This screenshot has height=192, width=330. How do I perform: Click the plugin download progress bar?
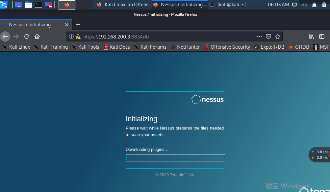point(175,158)
